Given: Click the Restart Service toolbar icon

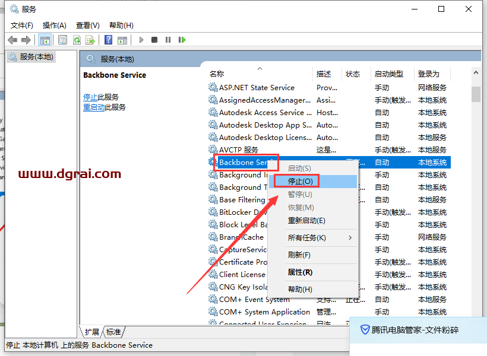Looking at the screenshot, I should coord(182,40).
